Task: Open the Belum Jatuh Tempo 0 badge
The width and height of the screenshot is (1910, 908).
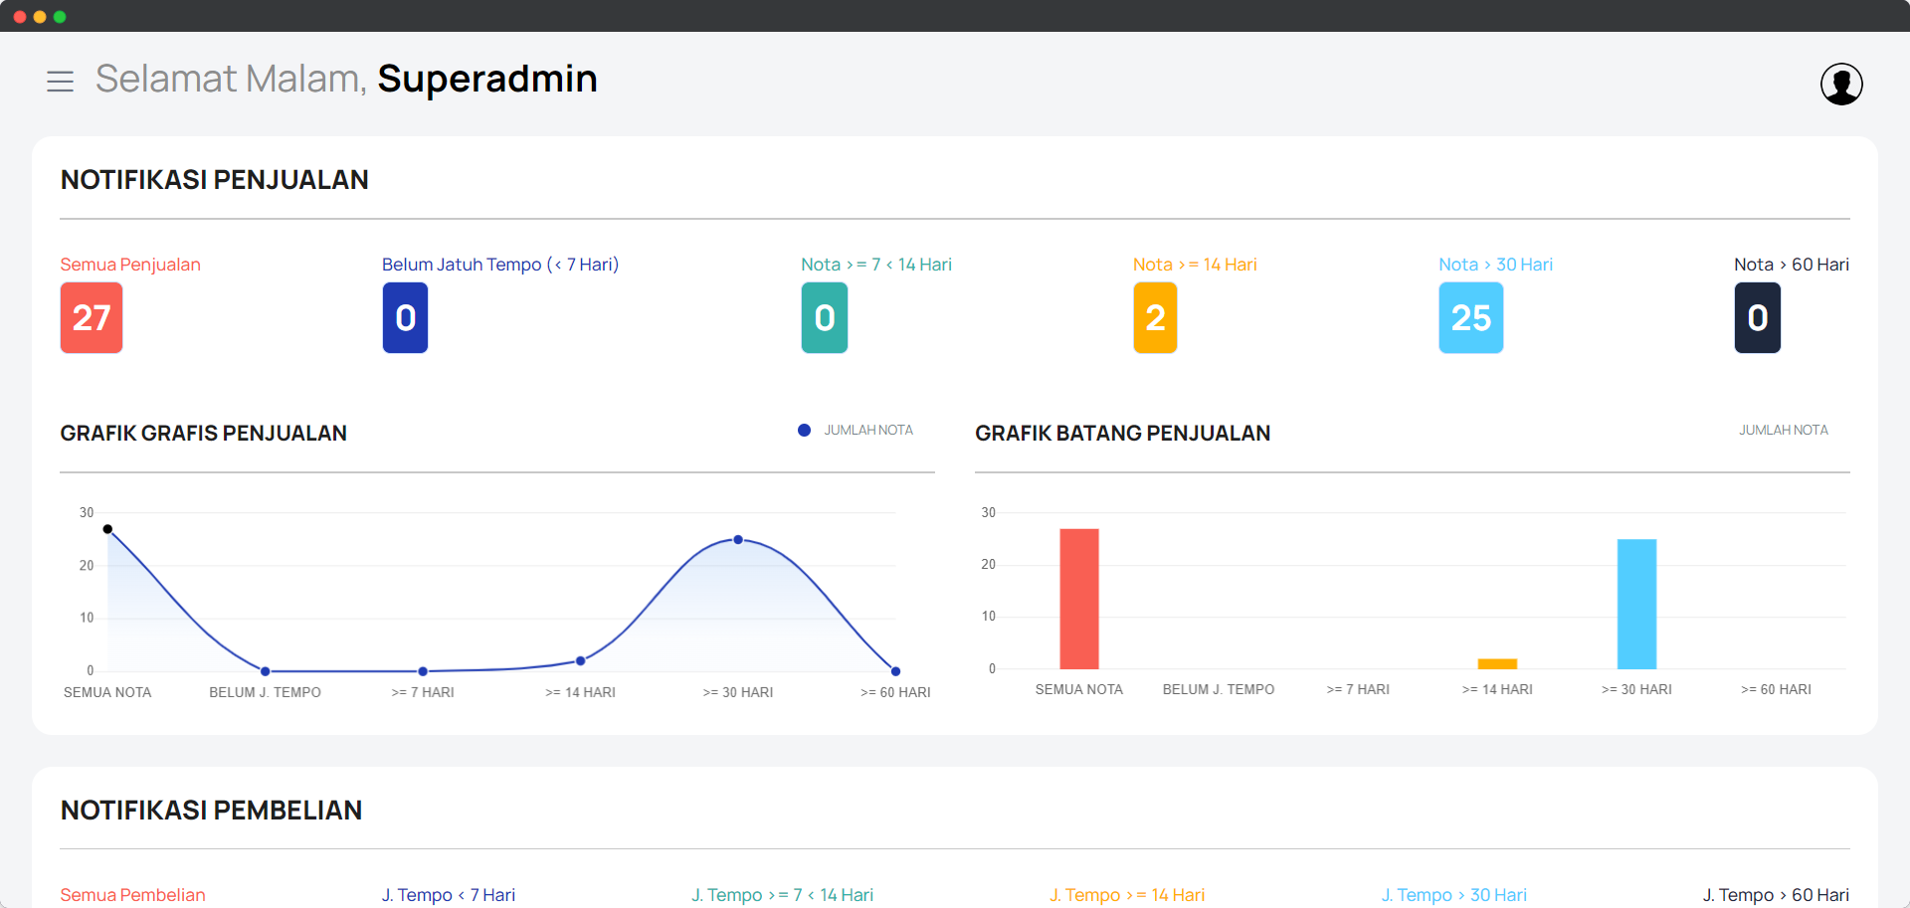Action: point(405,318)
